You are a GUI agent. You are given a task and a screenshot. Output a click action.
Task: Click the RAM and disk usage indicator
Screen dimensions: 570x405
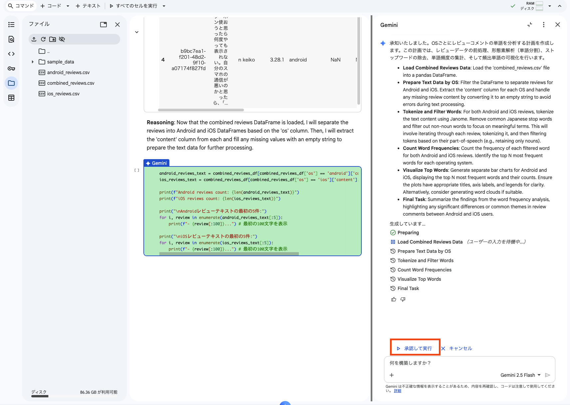(x=532, y=6)
